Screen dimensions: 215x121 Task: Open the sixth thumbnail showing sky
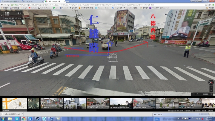point(121,103)
